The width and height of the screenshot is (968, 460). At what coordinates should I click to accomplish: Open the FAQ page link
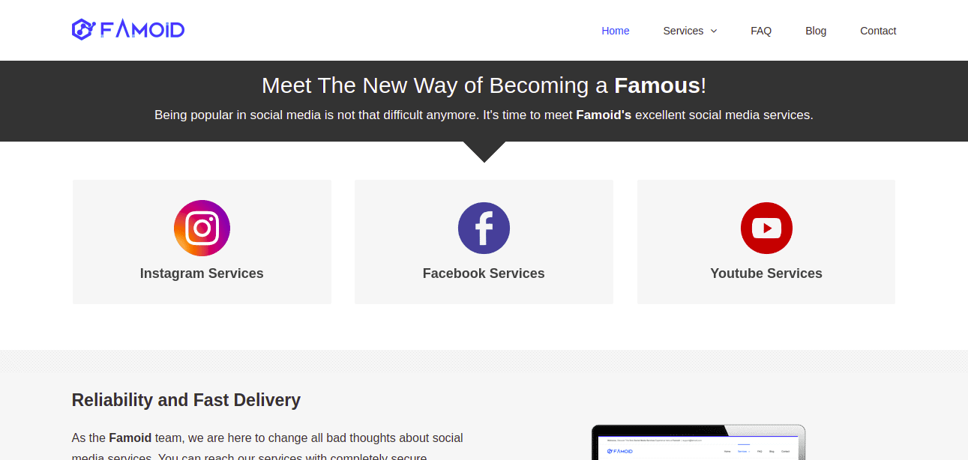[761, 31]
